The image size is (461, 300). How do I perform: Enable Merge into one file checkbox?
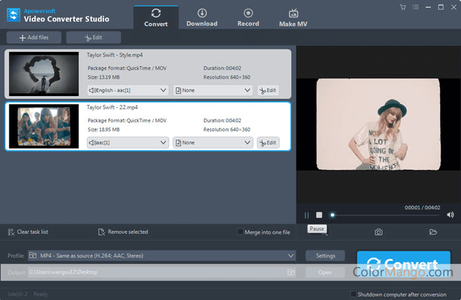241,232
